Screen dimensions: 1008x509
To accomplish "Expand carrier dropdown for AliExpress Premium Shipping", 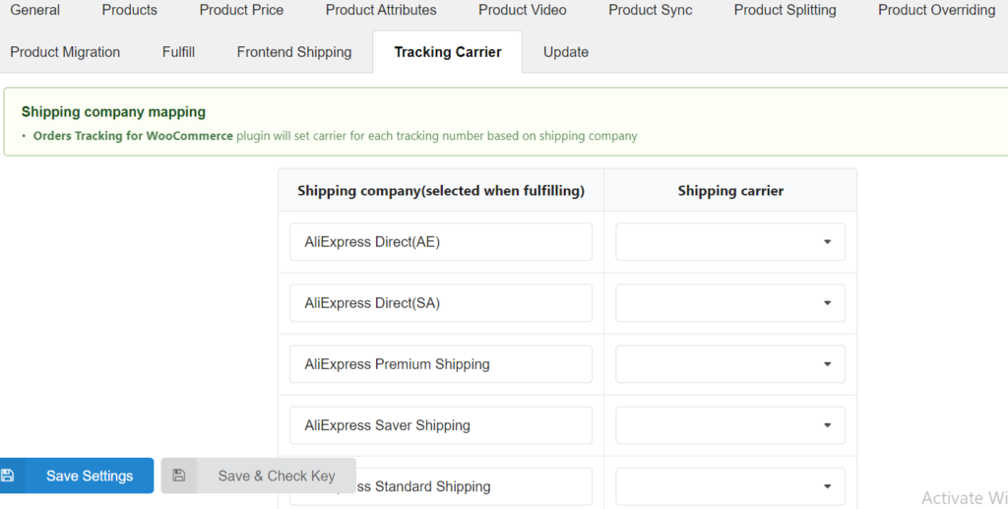I will [730, 363].
